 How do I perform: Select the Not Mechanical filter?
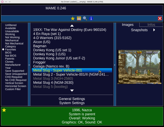pyautogui.click(x=14, y=43)
